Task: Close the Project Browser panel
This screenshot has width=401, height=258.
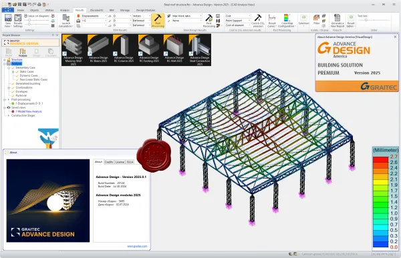Action: [x=57, y=35]
